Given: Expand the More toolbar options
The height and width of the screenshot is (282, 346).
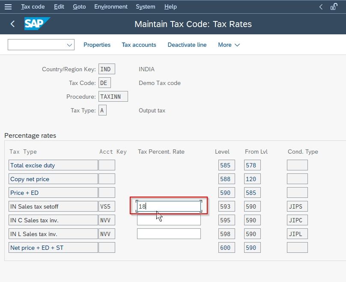Looking at the screenshot, I should tap(229, 45).
